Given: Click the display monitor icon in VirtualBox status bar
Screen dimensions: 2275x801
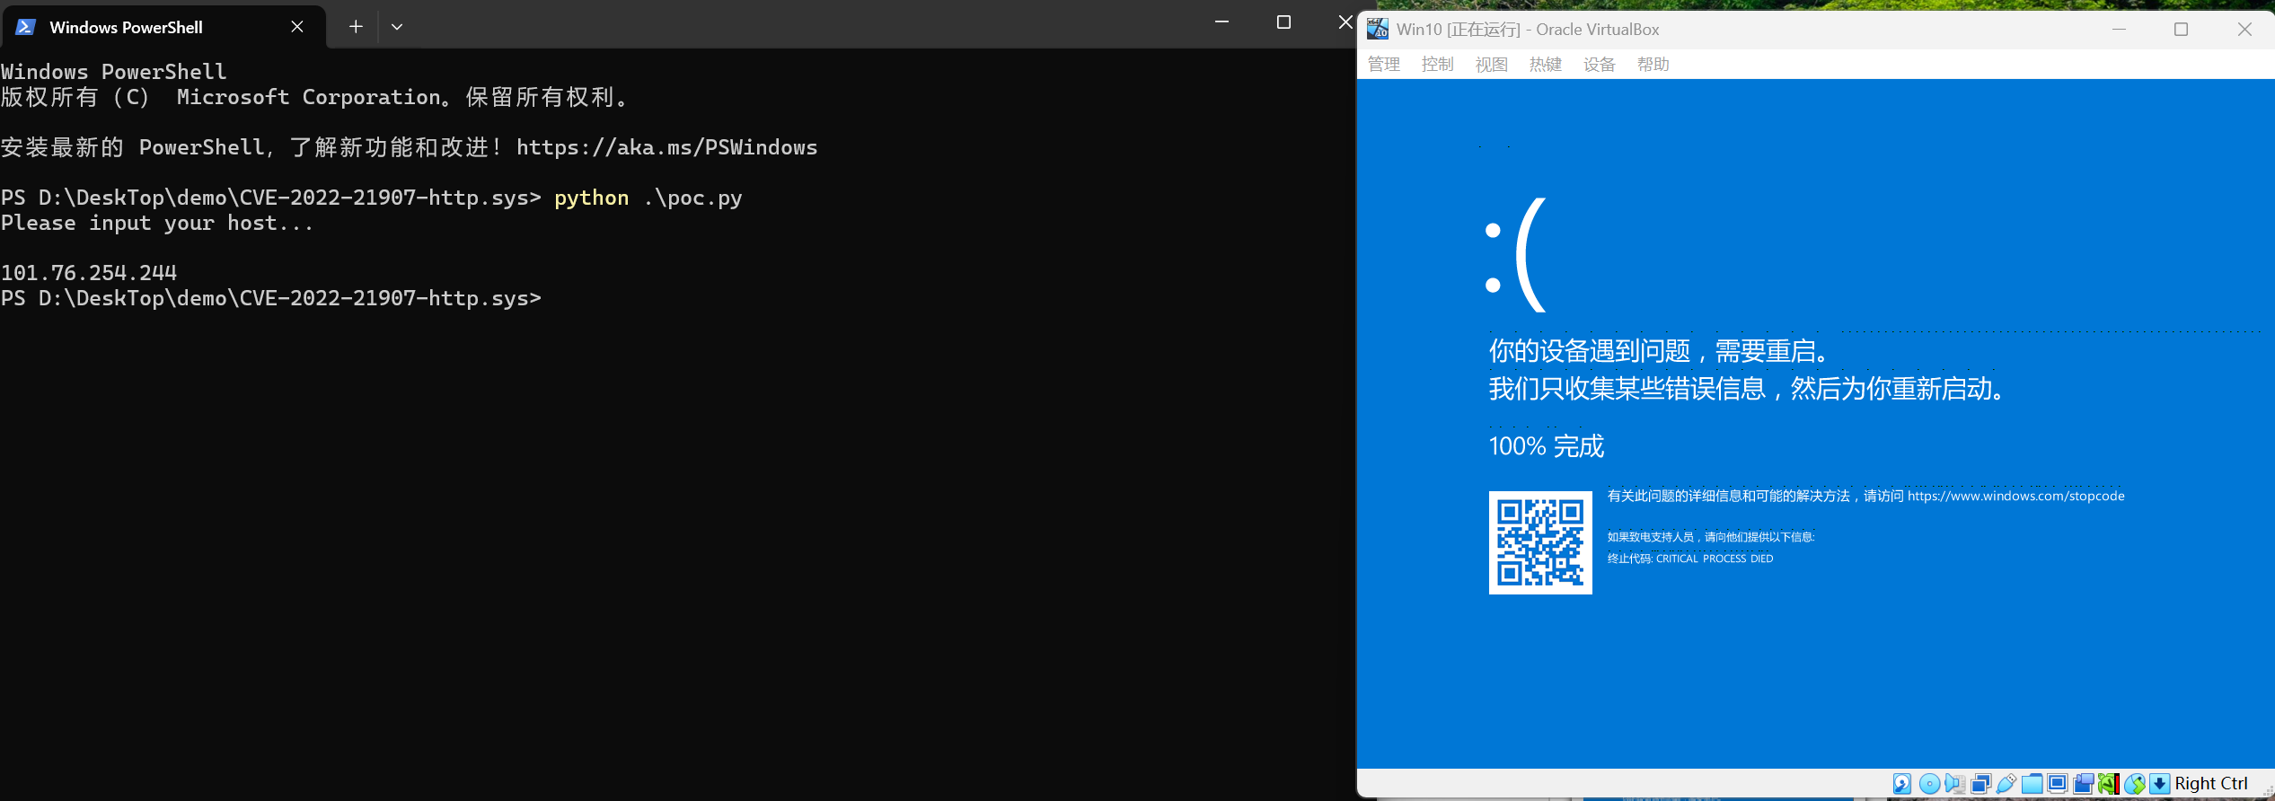Looking at the screenshot, I should coord(2057,784).
